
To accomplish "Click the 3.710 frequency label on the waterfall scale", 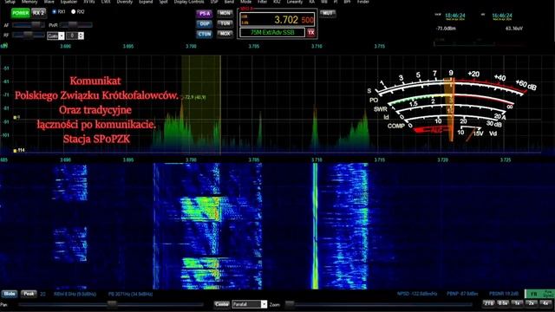I will [x=317, y=159].
